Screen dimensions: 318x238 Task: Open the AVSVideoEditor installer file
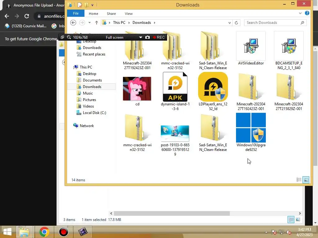coord(251,49)
